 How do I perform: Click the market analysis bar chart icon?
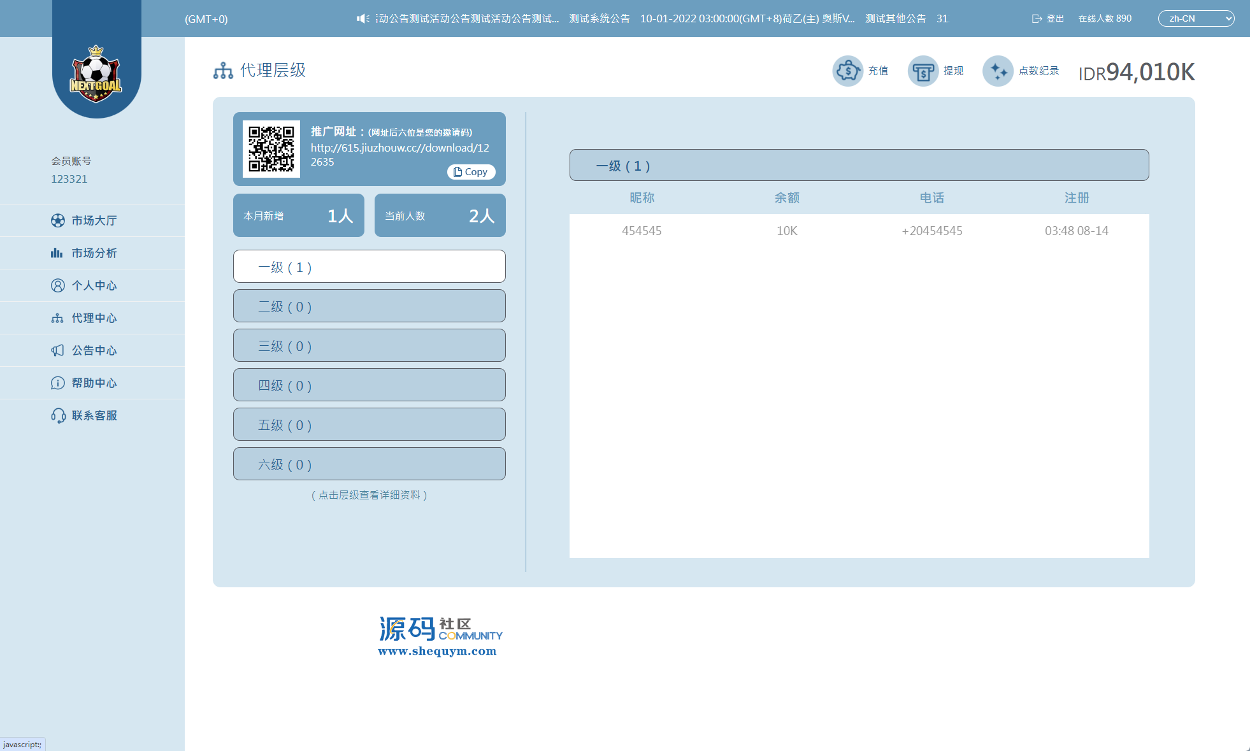tap(57, 253)
